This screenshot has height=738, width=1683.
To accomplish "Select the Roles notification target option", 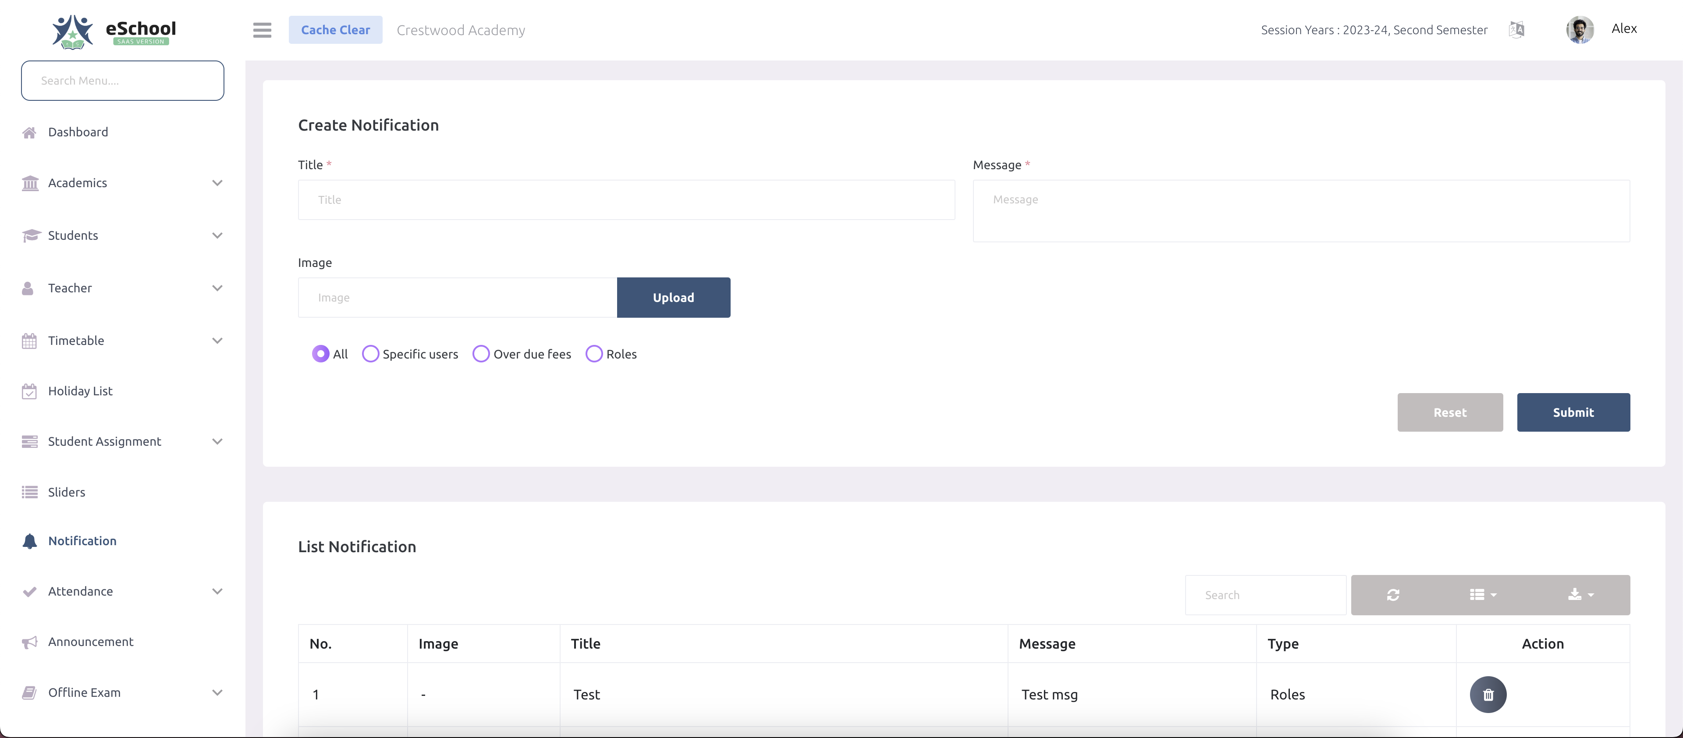I will coord(594,353).
